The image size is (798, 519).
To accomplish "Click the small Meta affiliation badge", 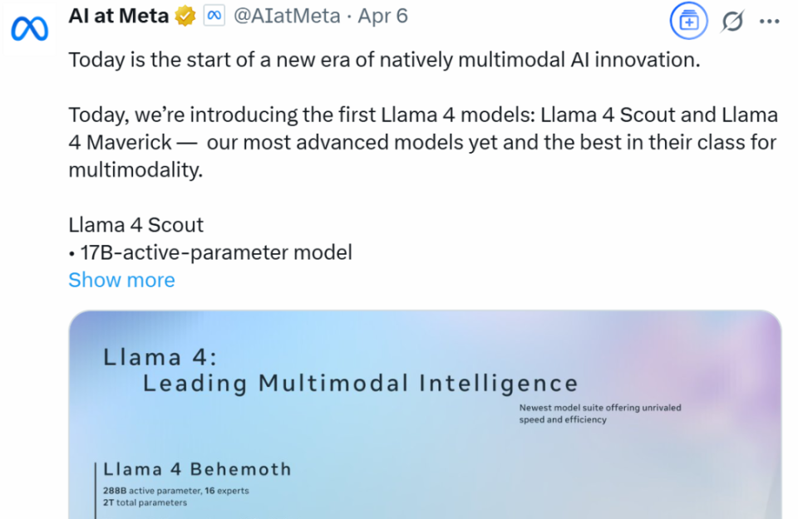I will [x=214, y=17].
